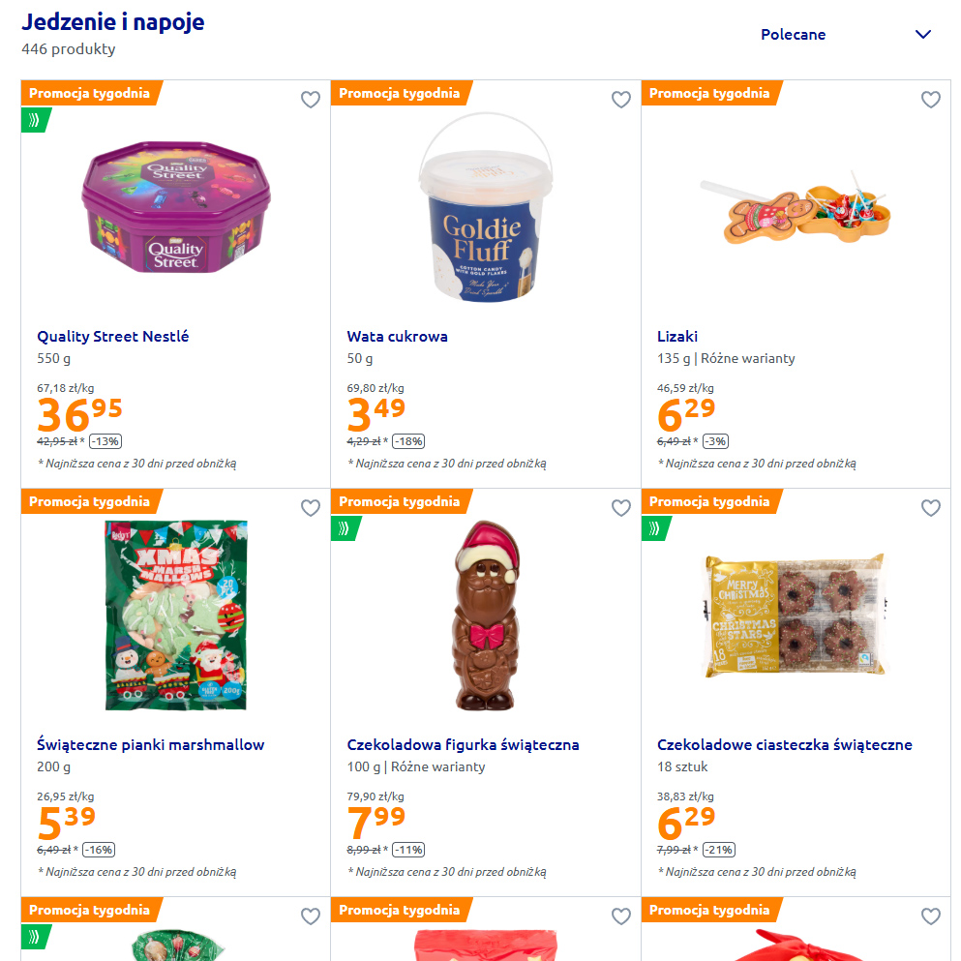This screenshot has width=961, height=961.
Task: Click the heart on Czekoladowe ciasteczka świąteczne
Action: [930, 508]
